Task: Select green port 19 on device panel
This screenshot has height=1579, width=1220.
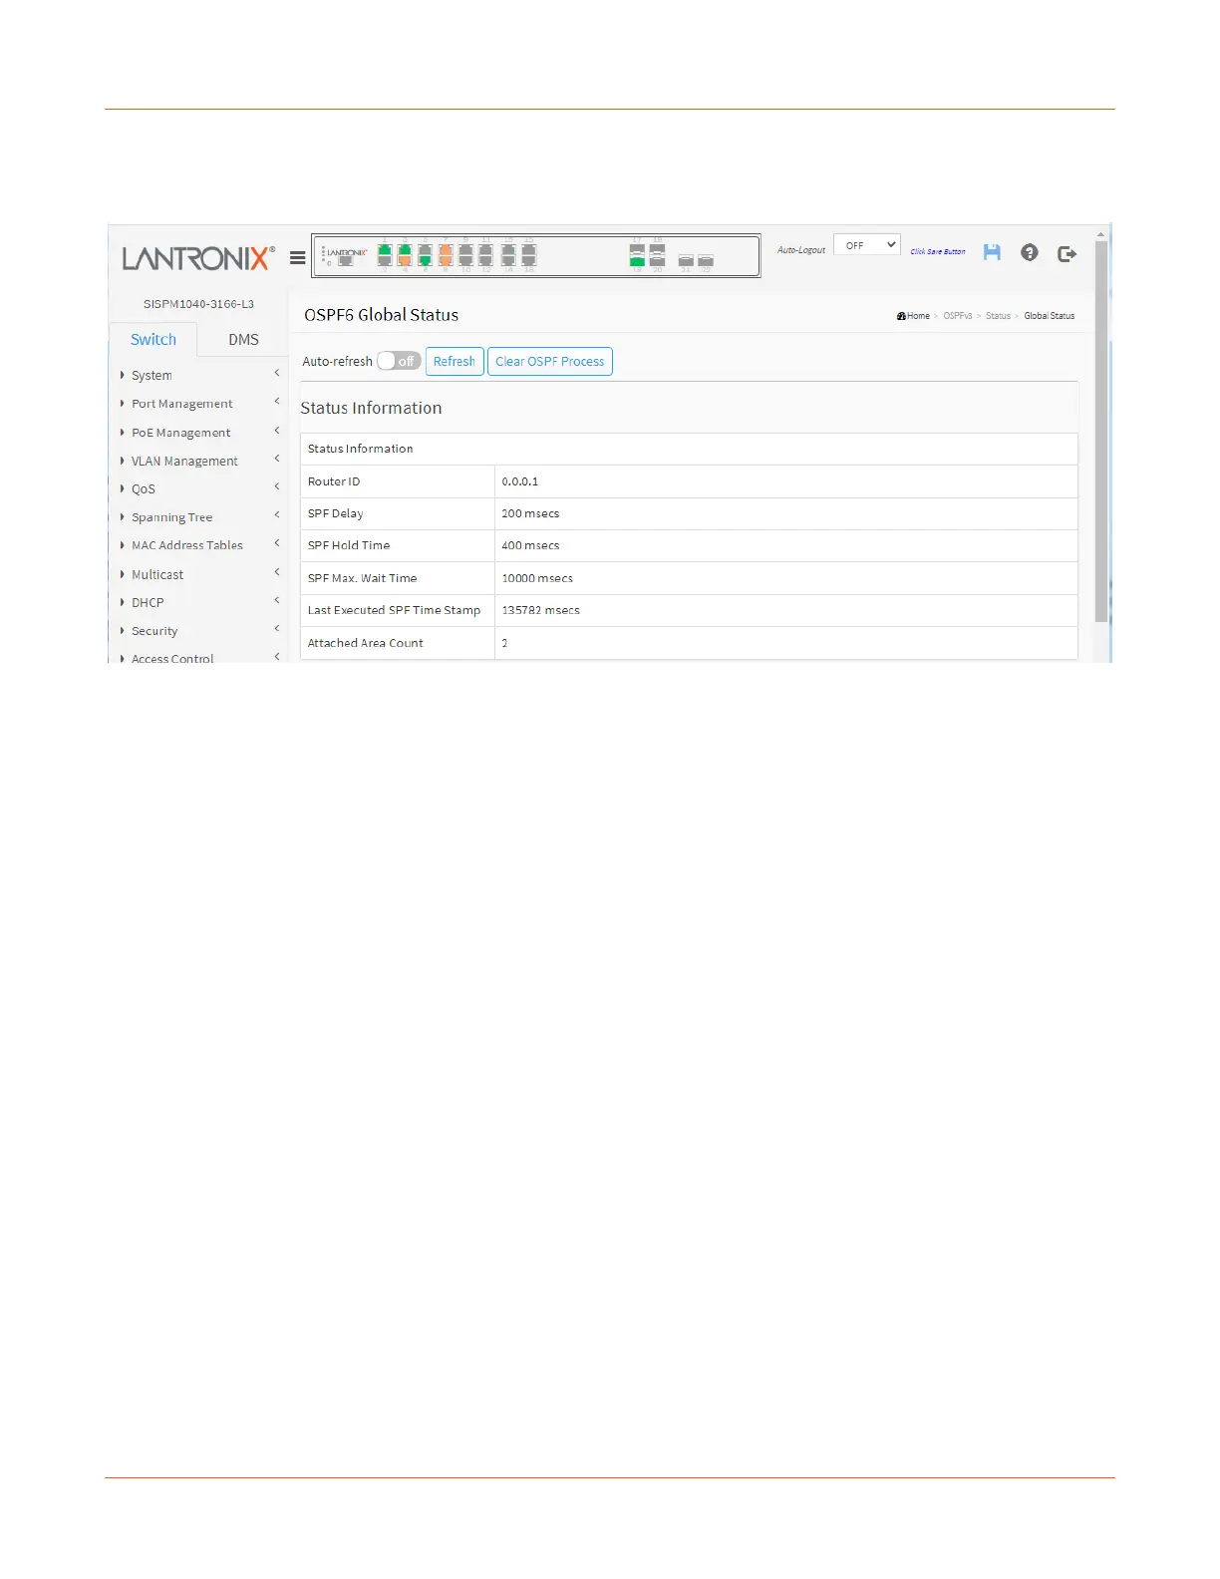Action: (x=637, y=260)
